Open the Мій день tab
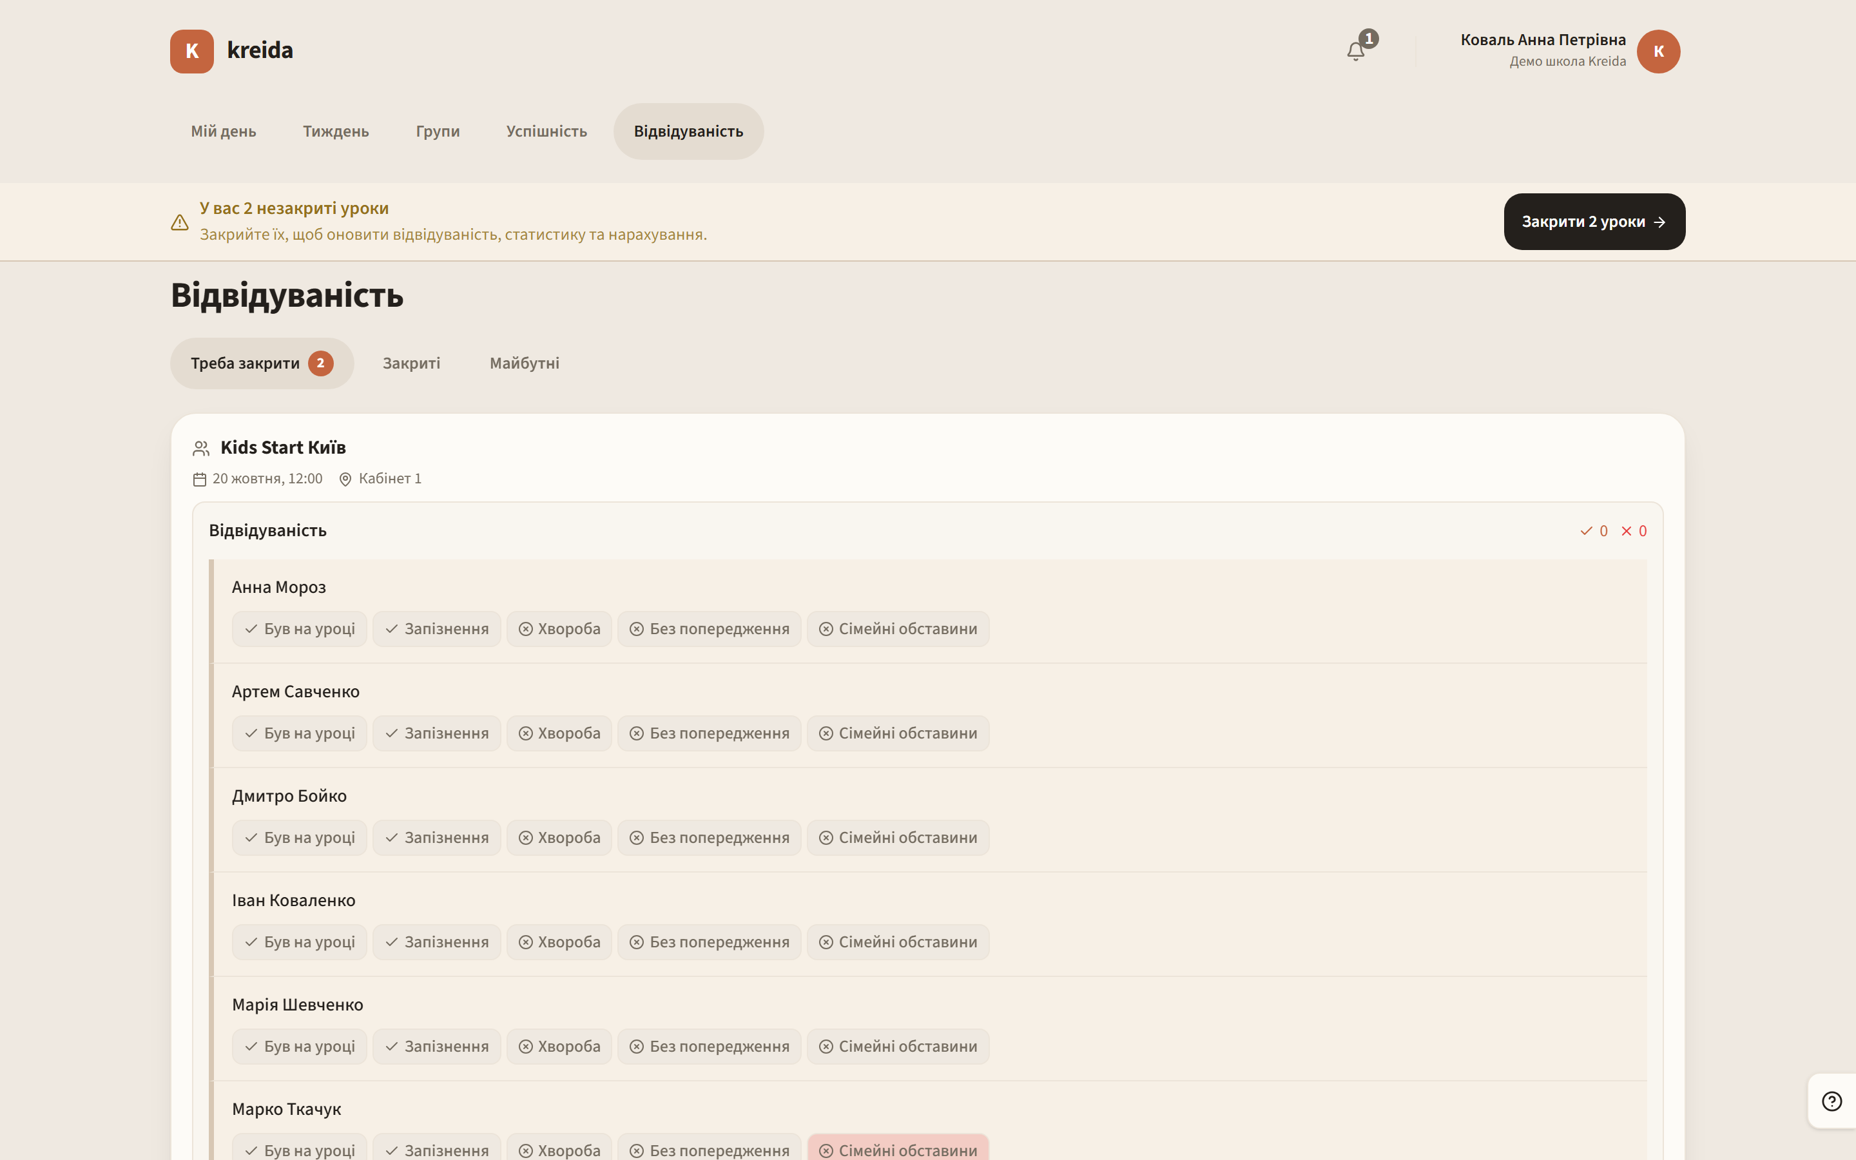 pyautogui.click(x=223, y=131)
